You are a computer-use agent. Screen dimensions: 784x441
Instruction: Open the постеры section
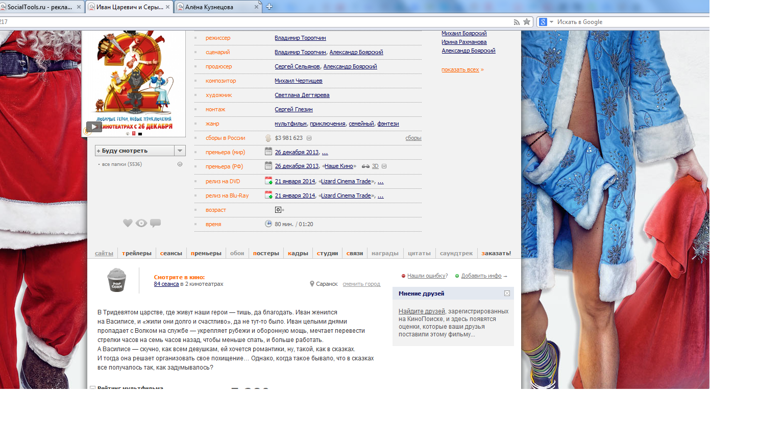(x=266, y=253)
